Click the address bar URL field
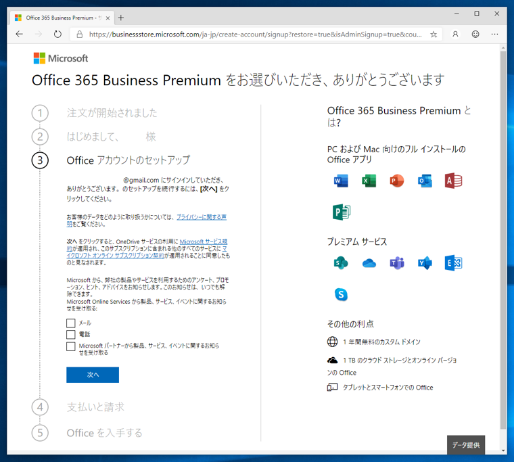 tap(256, 34)
